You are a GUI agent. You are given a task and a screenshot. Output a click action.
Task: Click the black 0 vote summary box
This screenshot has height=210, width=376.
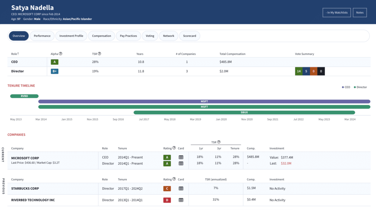click(321, 71)
